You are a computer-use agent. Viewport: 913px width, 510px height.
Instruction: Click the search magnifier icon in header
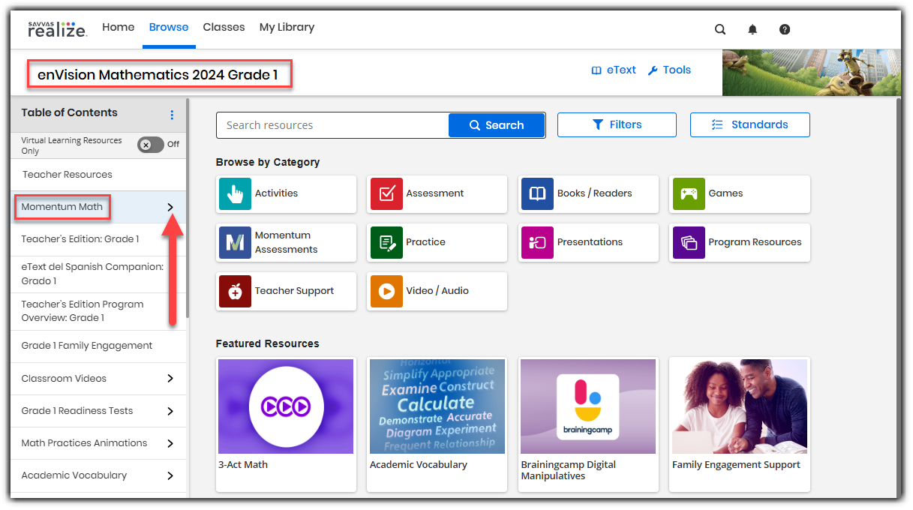(x=720, y=30)
